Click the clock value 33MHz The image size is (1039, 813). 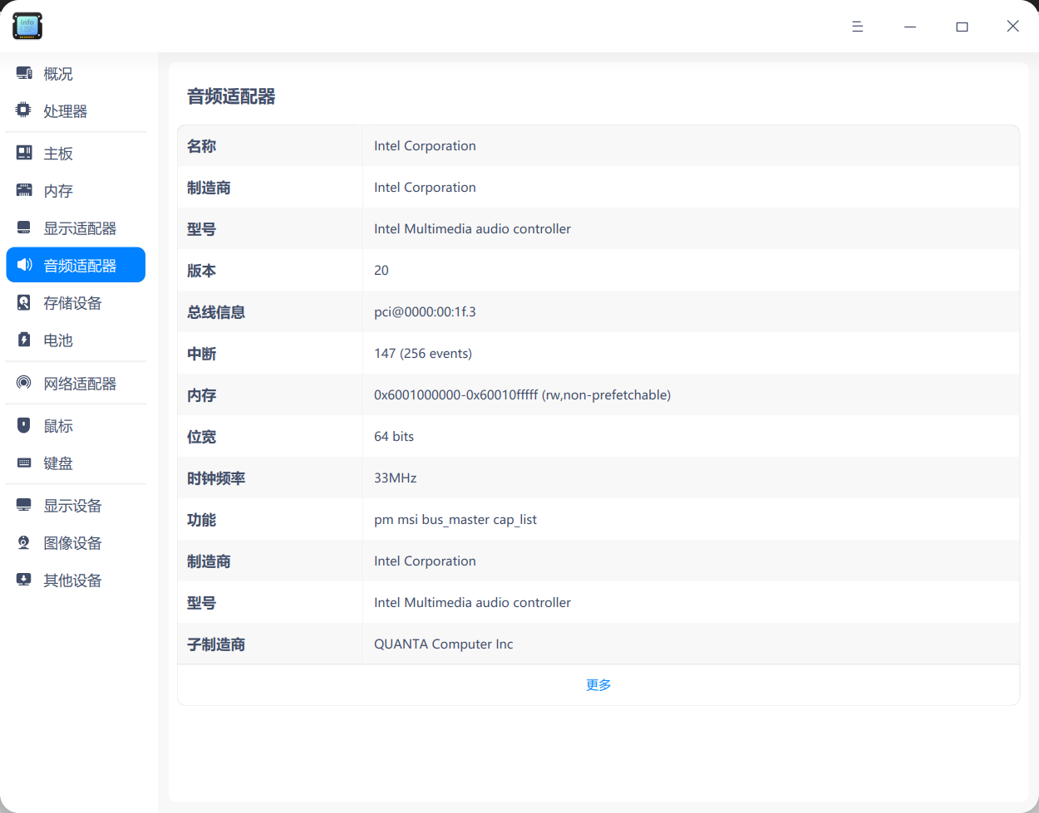tap(396, 478)
